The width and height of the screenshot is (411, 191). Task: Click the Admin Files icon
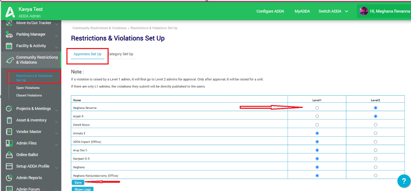9,143
